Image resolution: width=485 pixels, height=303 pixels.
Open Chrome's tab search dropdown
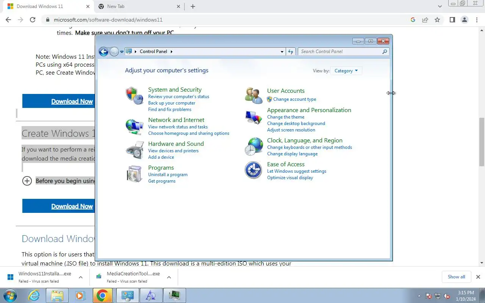coord(440,6)
